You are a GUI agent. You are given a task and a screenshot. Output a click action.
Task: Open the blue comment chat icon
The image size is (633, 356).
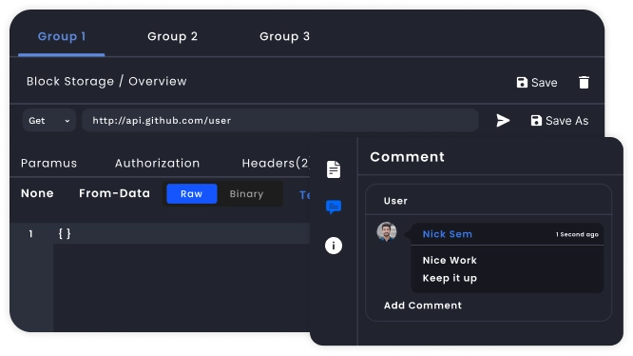[x=334, y=207]
